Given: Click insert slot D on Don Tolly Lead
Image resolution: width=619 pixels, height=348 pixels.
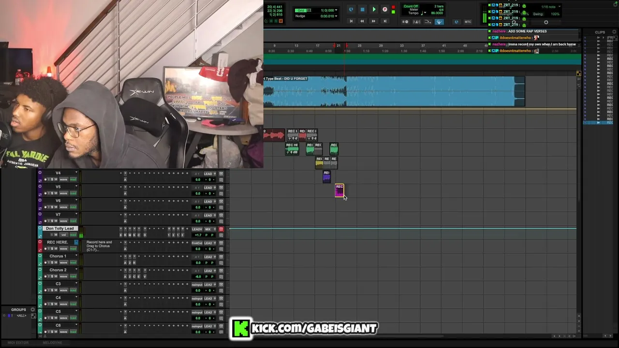Looking at the screenshot, I should 145,235.
